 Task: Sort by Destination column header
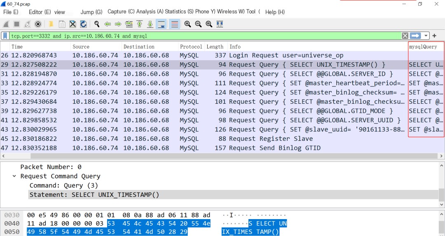(150, 47)
